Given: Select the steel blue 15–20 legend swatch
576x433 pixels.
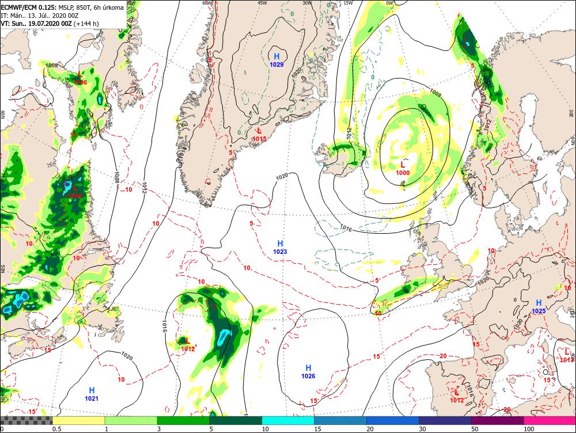Looking at the screenshot, I should point(340,420).
